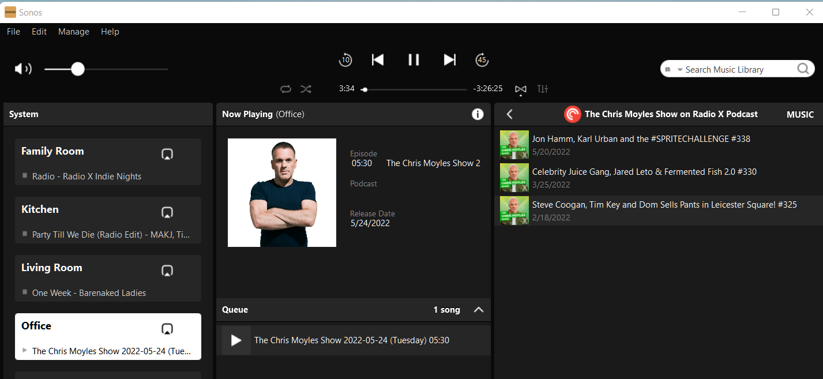Click the Queue header label
823x379 pixels.
pyautogui.click(x=235, y=310)
